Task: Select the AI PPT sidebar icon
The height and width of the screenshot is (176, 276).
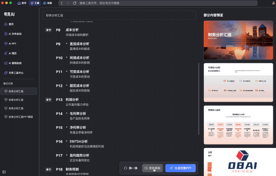Action: click(6, 44)
